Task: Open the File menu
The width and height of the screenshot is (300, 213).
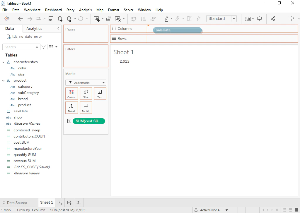Action: [5, 10]
